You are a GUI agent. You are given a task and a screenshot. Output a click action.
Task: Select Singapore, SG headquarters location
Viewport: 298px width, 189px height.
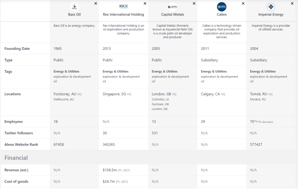(114, 94)
